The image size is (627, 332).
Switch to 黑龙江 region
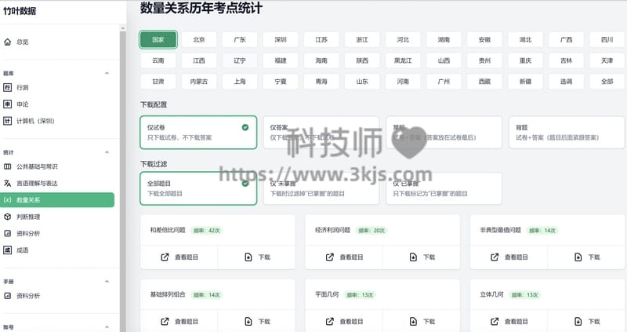coord(403,60)
